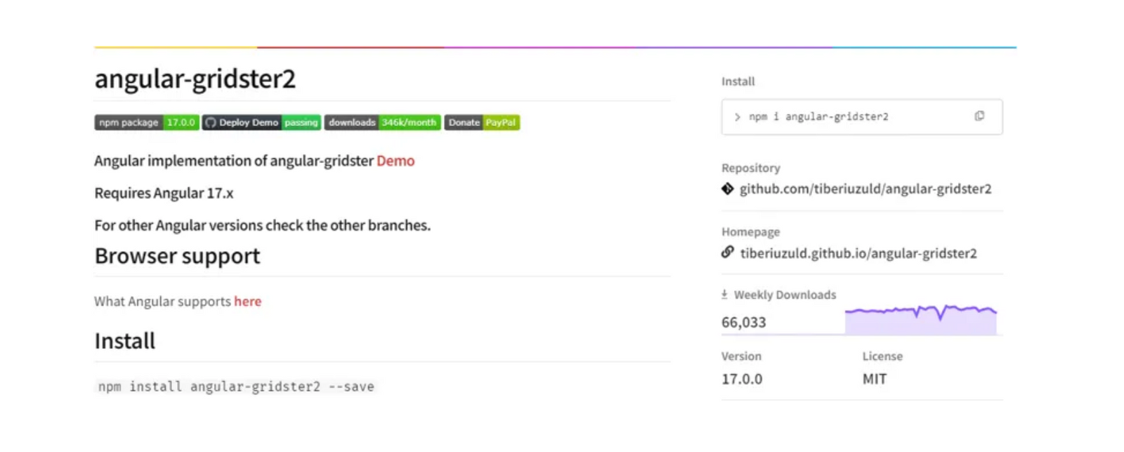
Task: Open the what Angular supports 'here' link
Action: [248, 301]
